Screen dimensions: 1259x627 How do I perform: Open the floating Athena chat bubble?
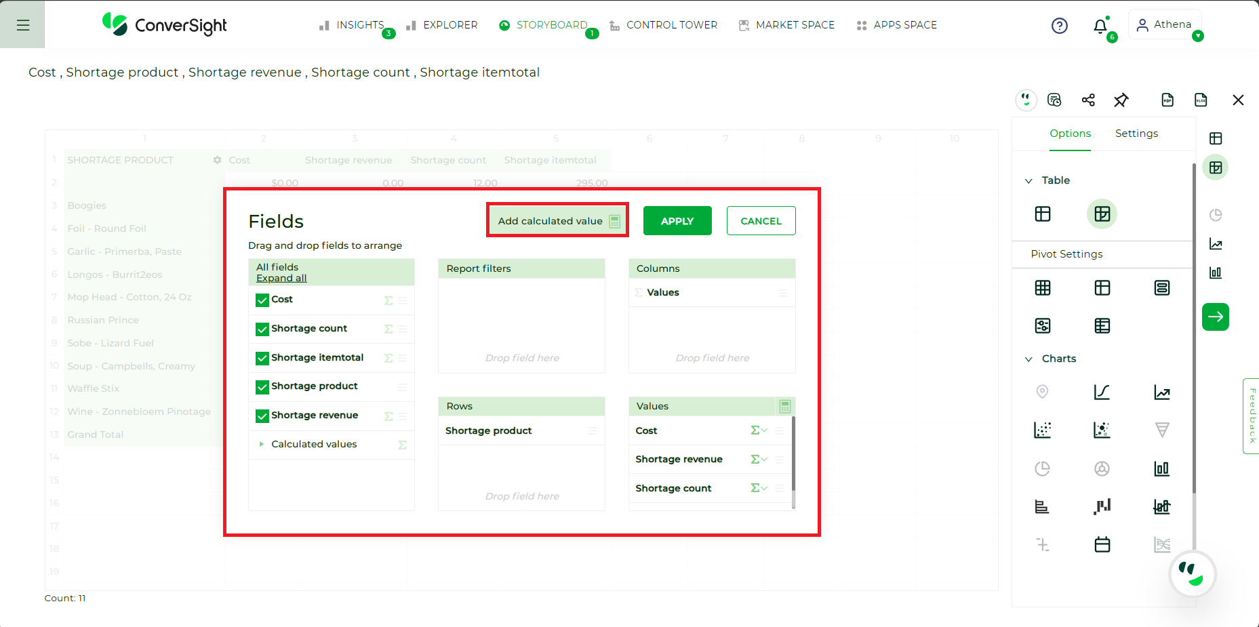point(1192,573)
